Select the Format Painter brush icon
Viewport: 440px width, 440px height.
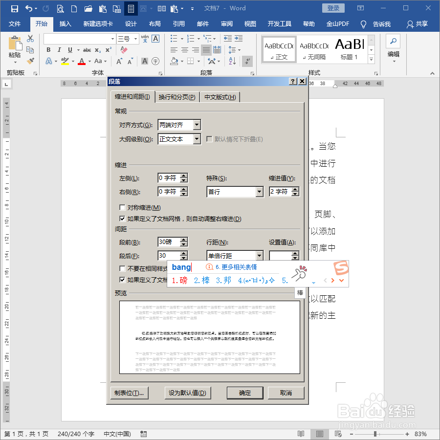point(30,61)
